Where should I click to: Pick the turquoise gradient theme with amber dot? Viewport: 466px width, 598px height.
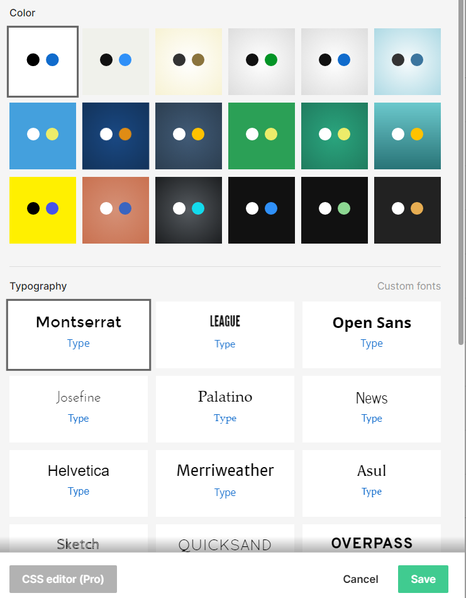(x=408, y=136)
